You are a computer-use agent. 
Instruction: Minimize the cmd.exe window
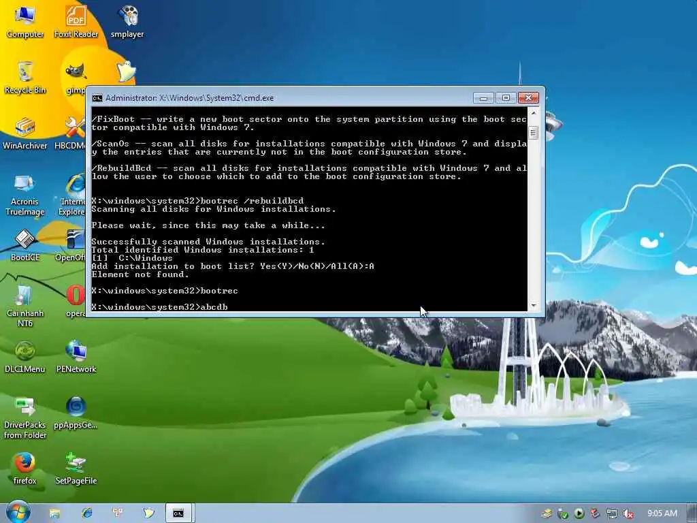pos(484,98)
